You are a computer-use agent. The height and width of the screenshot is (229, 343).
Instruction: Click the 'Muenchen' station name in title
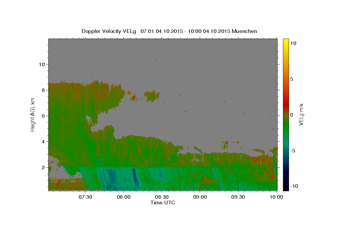tap(245, 31)
